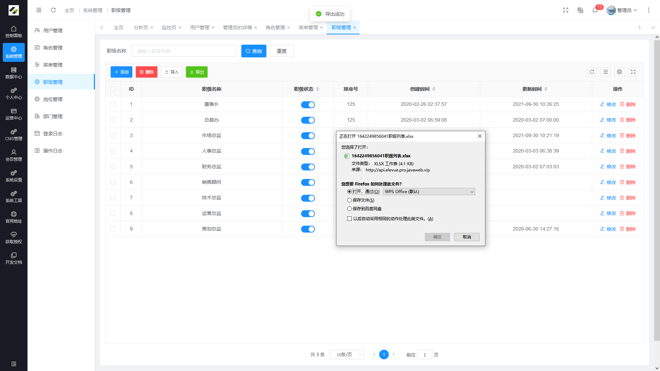Viewport: 660px width, 371px height.
Task: Toggle the status switch for 董事长
Action: 308,104
